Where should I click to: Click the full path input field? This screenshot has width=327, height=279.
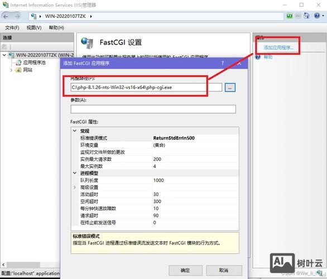coord(146,87)
